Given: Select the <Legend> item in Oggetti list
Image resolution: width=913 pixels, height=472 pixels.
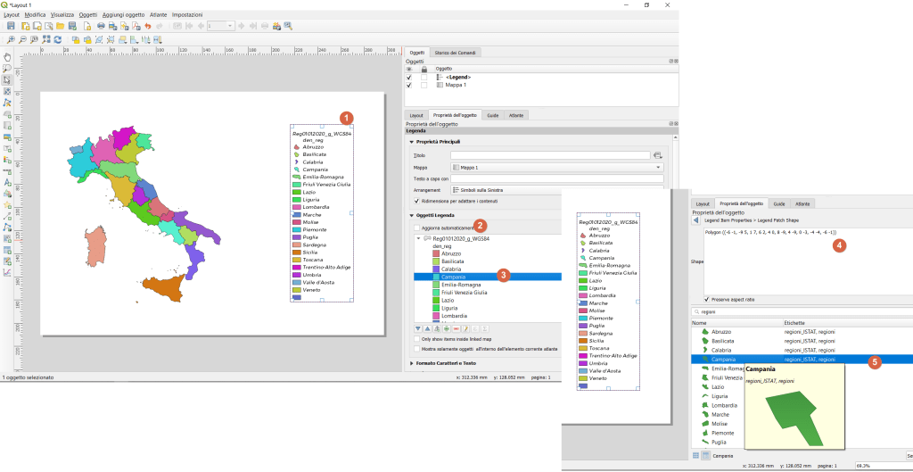Looking at the screenshot, I should (458, 77).
